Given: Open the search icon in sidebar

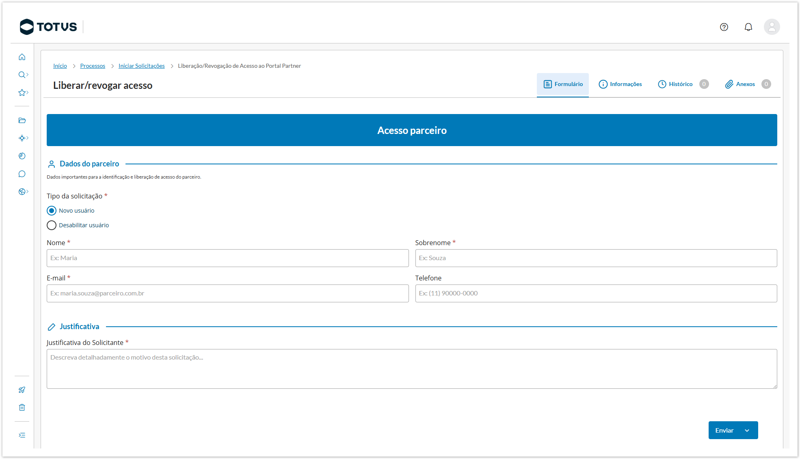Looking at the screenshot, I should tap(22, 75).
